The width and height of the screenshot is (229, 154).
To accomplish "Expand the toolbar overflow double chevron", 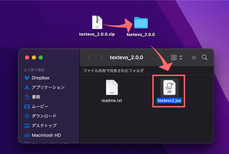I will click(194, 57).
